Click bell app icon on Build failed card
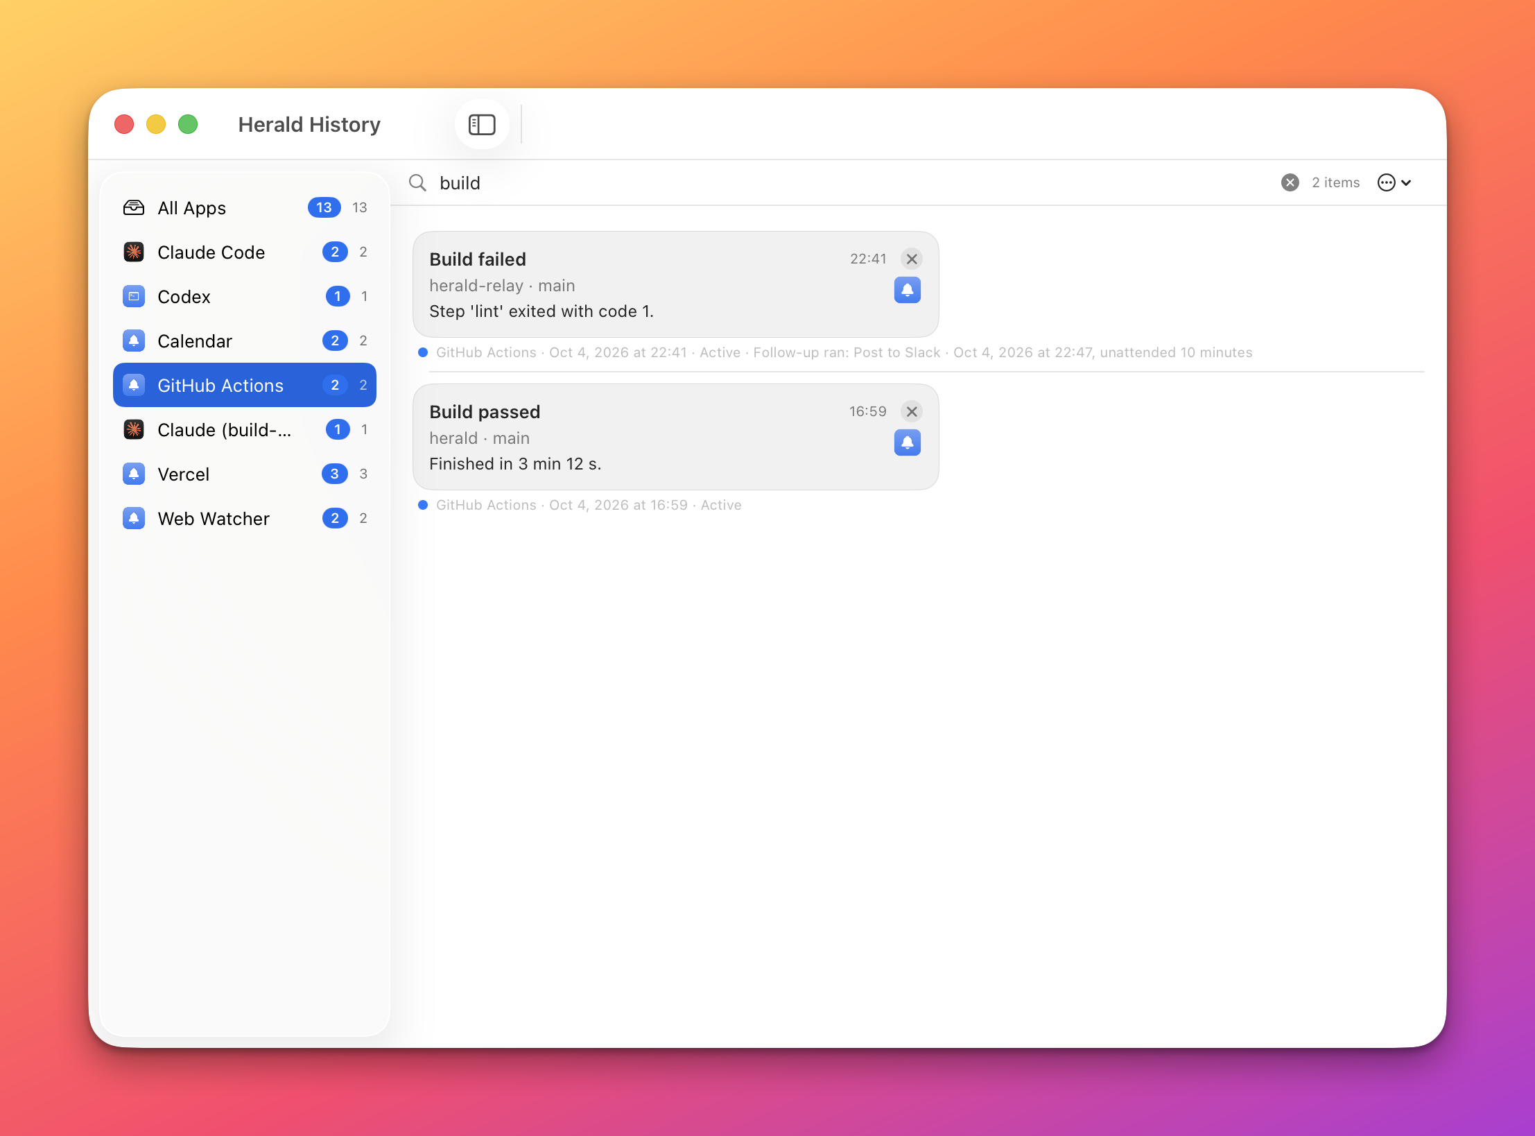 point(907,290)
